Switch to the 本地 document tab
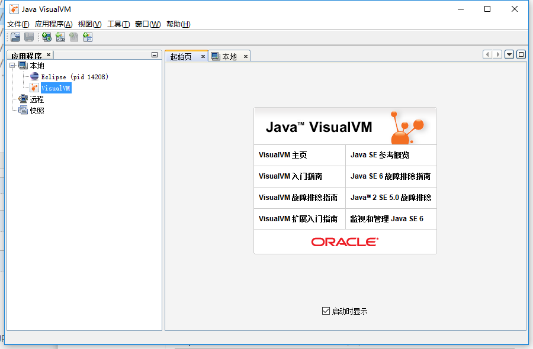This screenshot has height=349, width=533. (x=229, y=57)
